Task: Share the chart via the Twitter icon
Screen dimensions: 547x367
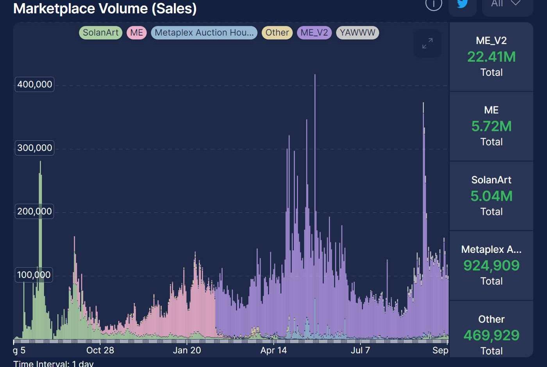Action: click(x=462, y=4)
